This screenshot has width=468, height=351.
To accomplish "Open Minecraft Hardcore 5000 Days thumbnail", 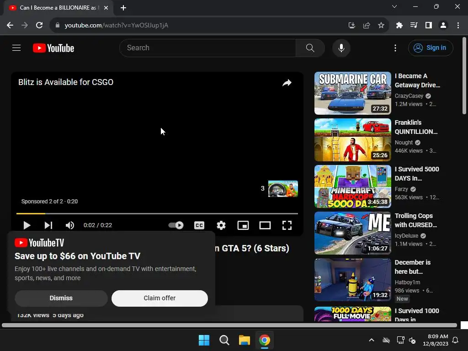I will 353,186.
